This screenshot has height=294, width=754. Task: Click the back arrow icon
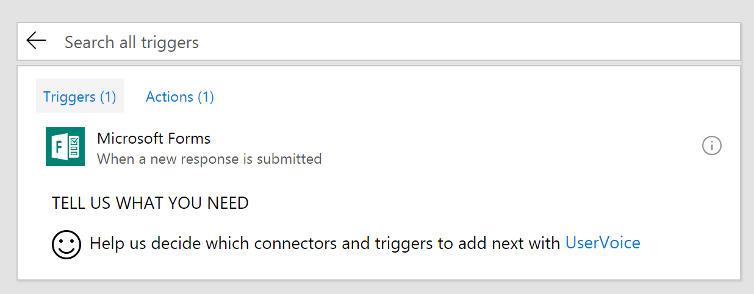[x=37, y=41]
